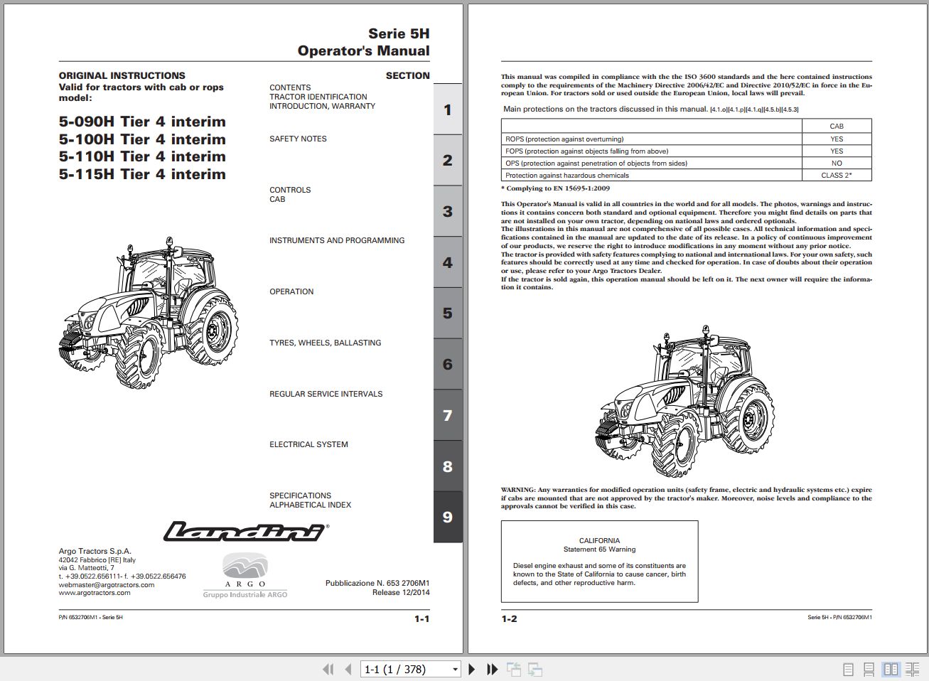The width and height of the screenshot is (929, 681).
Task: Click INSTRUMENTS AND PROGRAMMING entry
Action: click(x=337, y=240)
